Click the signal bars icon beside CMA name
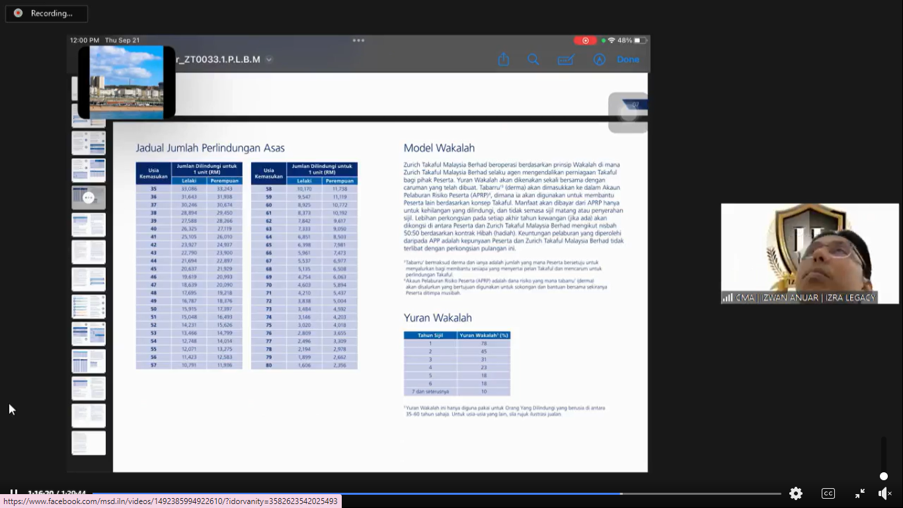The width and height of the screenshot is (903, 508). click(x=728, y=298)
